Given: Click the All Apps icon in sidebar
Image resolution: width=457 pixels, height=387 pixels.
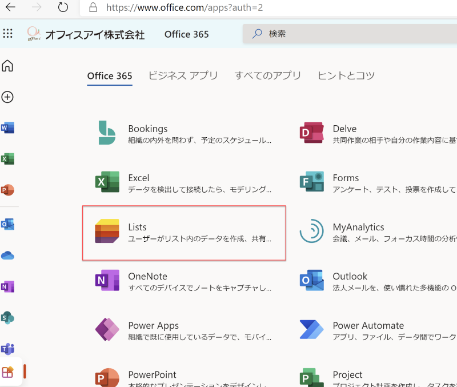Looking at the screenshot, I should (x=7, y=372).
